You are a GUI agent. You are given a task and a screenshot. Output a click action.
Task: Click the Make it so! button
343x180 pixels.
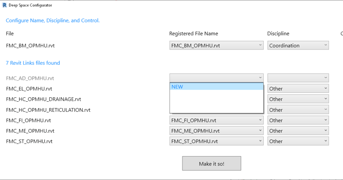211,164
